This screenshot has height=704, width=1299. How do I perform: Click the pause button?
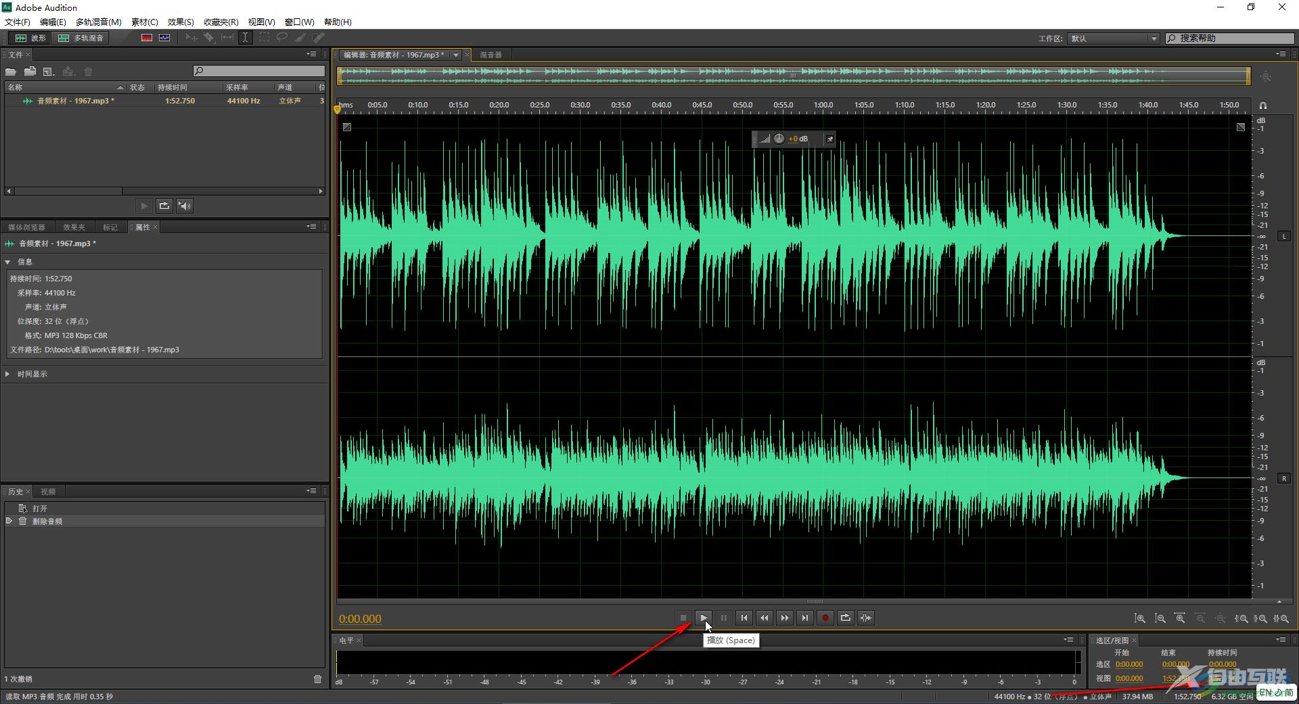724,618
